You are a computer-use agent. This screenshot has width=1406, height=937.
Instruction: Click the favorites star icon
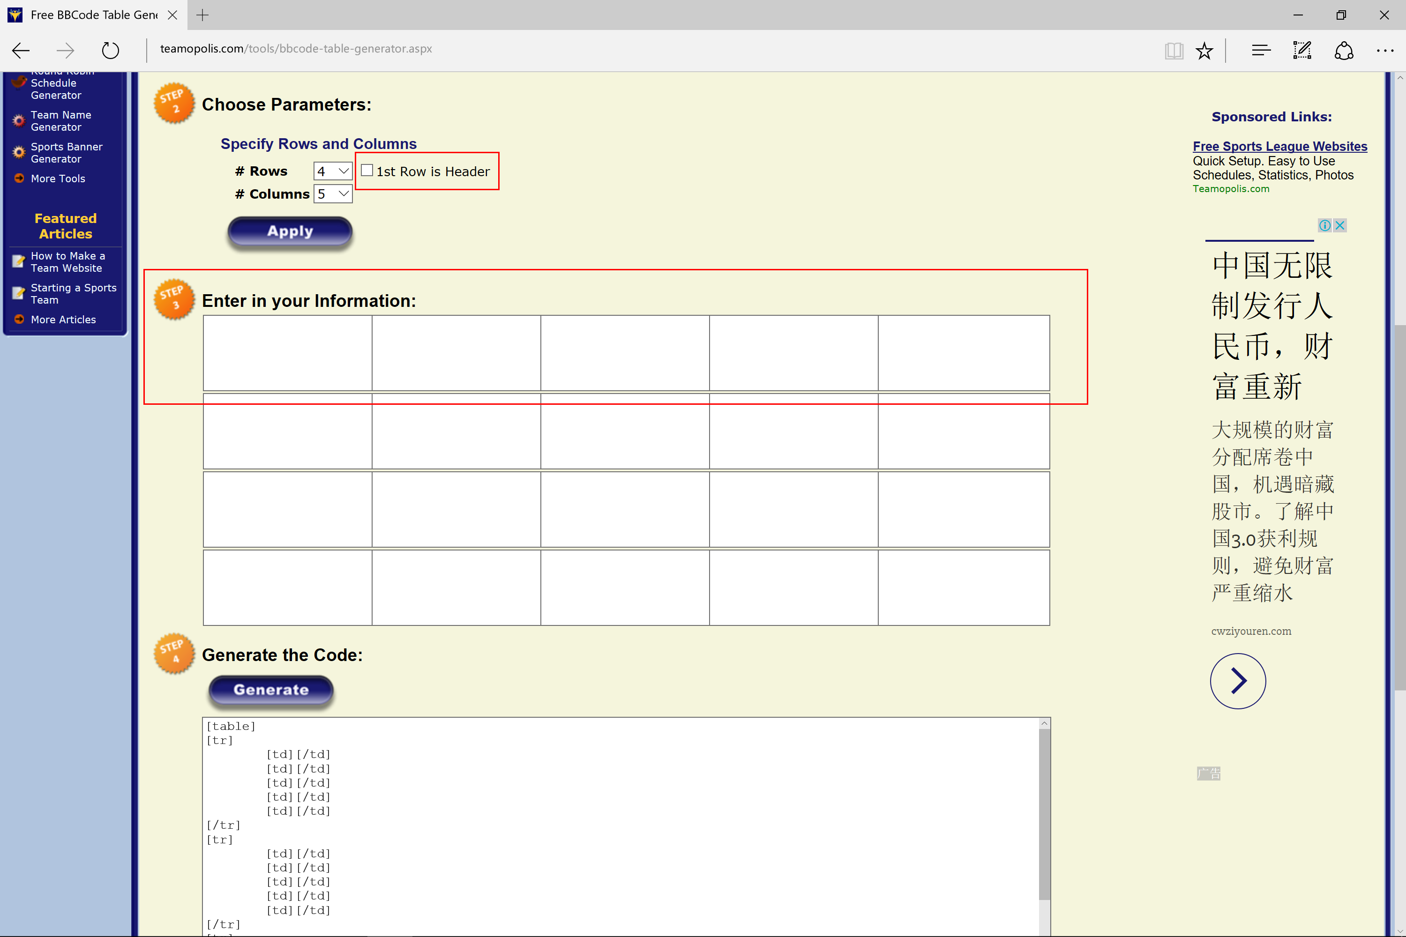(1204, 51)
